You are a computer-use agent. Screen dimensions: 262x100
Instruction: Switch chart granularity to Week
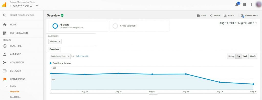point(245,56)
